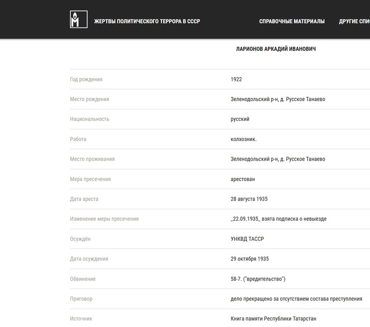
Task: Open the «Справочные материалы» menu
Action: click(292, 22)
